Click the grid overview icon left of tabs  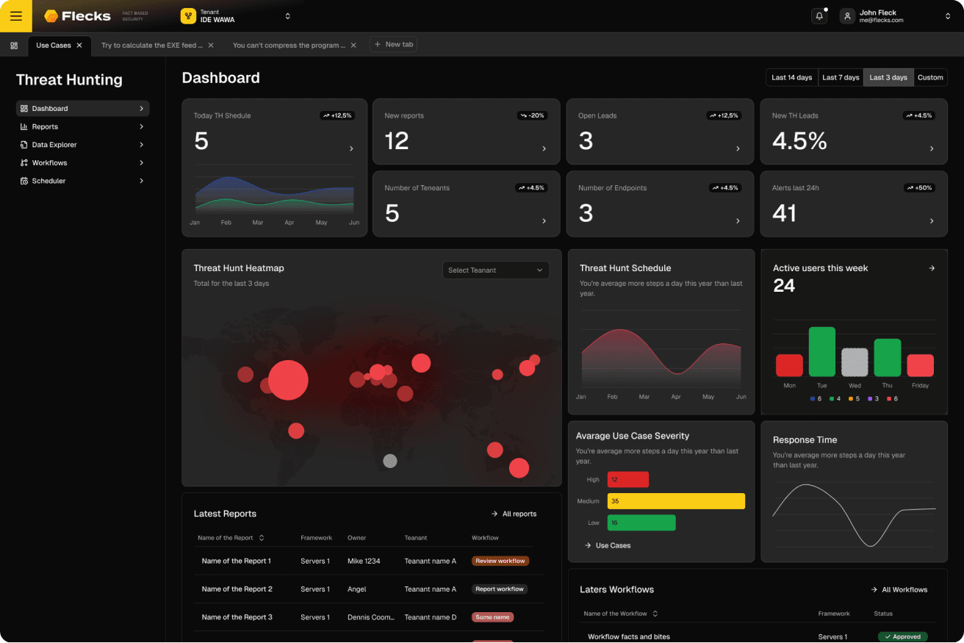click(x=14, y=46)
